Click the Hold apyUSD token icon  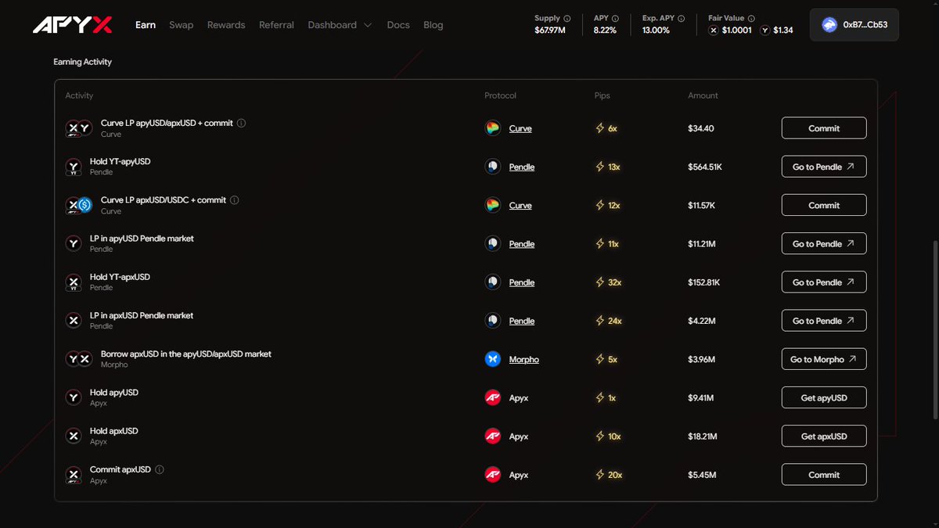point(74,397)
